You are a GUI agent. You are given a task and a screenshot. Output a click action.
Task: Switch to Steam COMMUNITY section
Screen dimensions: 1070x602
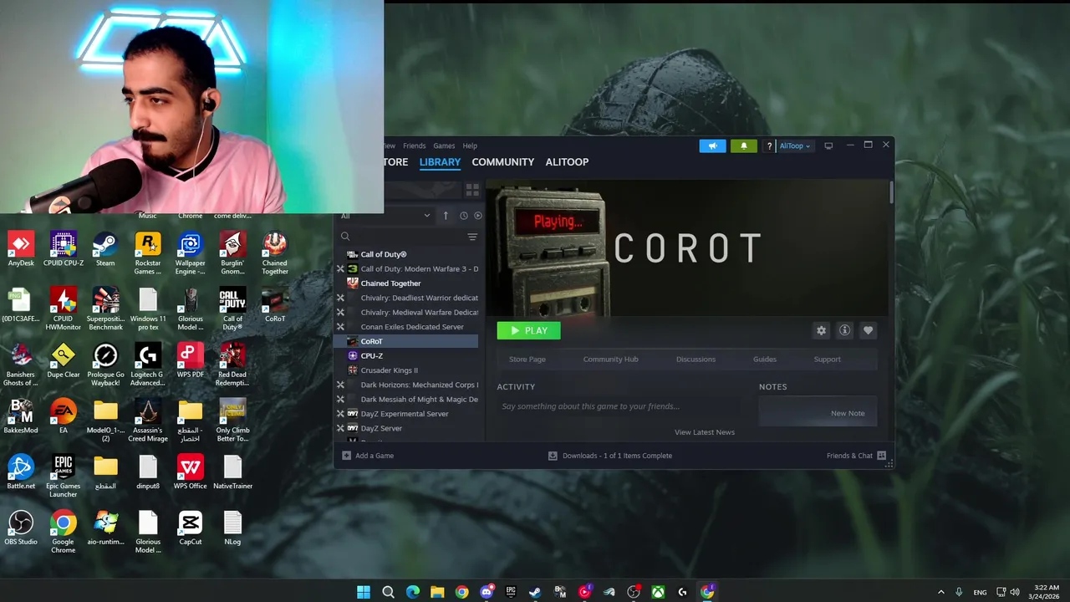click(502, 162)
